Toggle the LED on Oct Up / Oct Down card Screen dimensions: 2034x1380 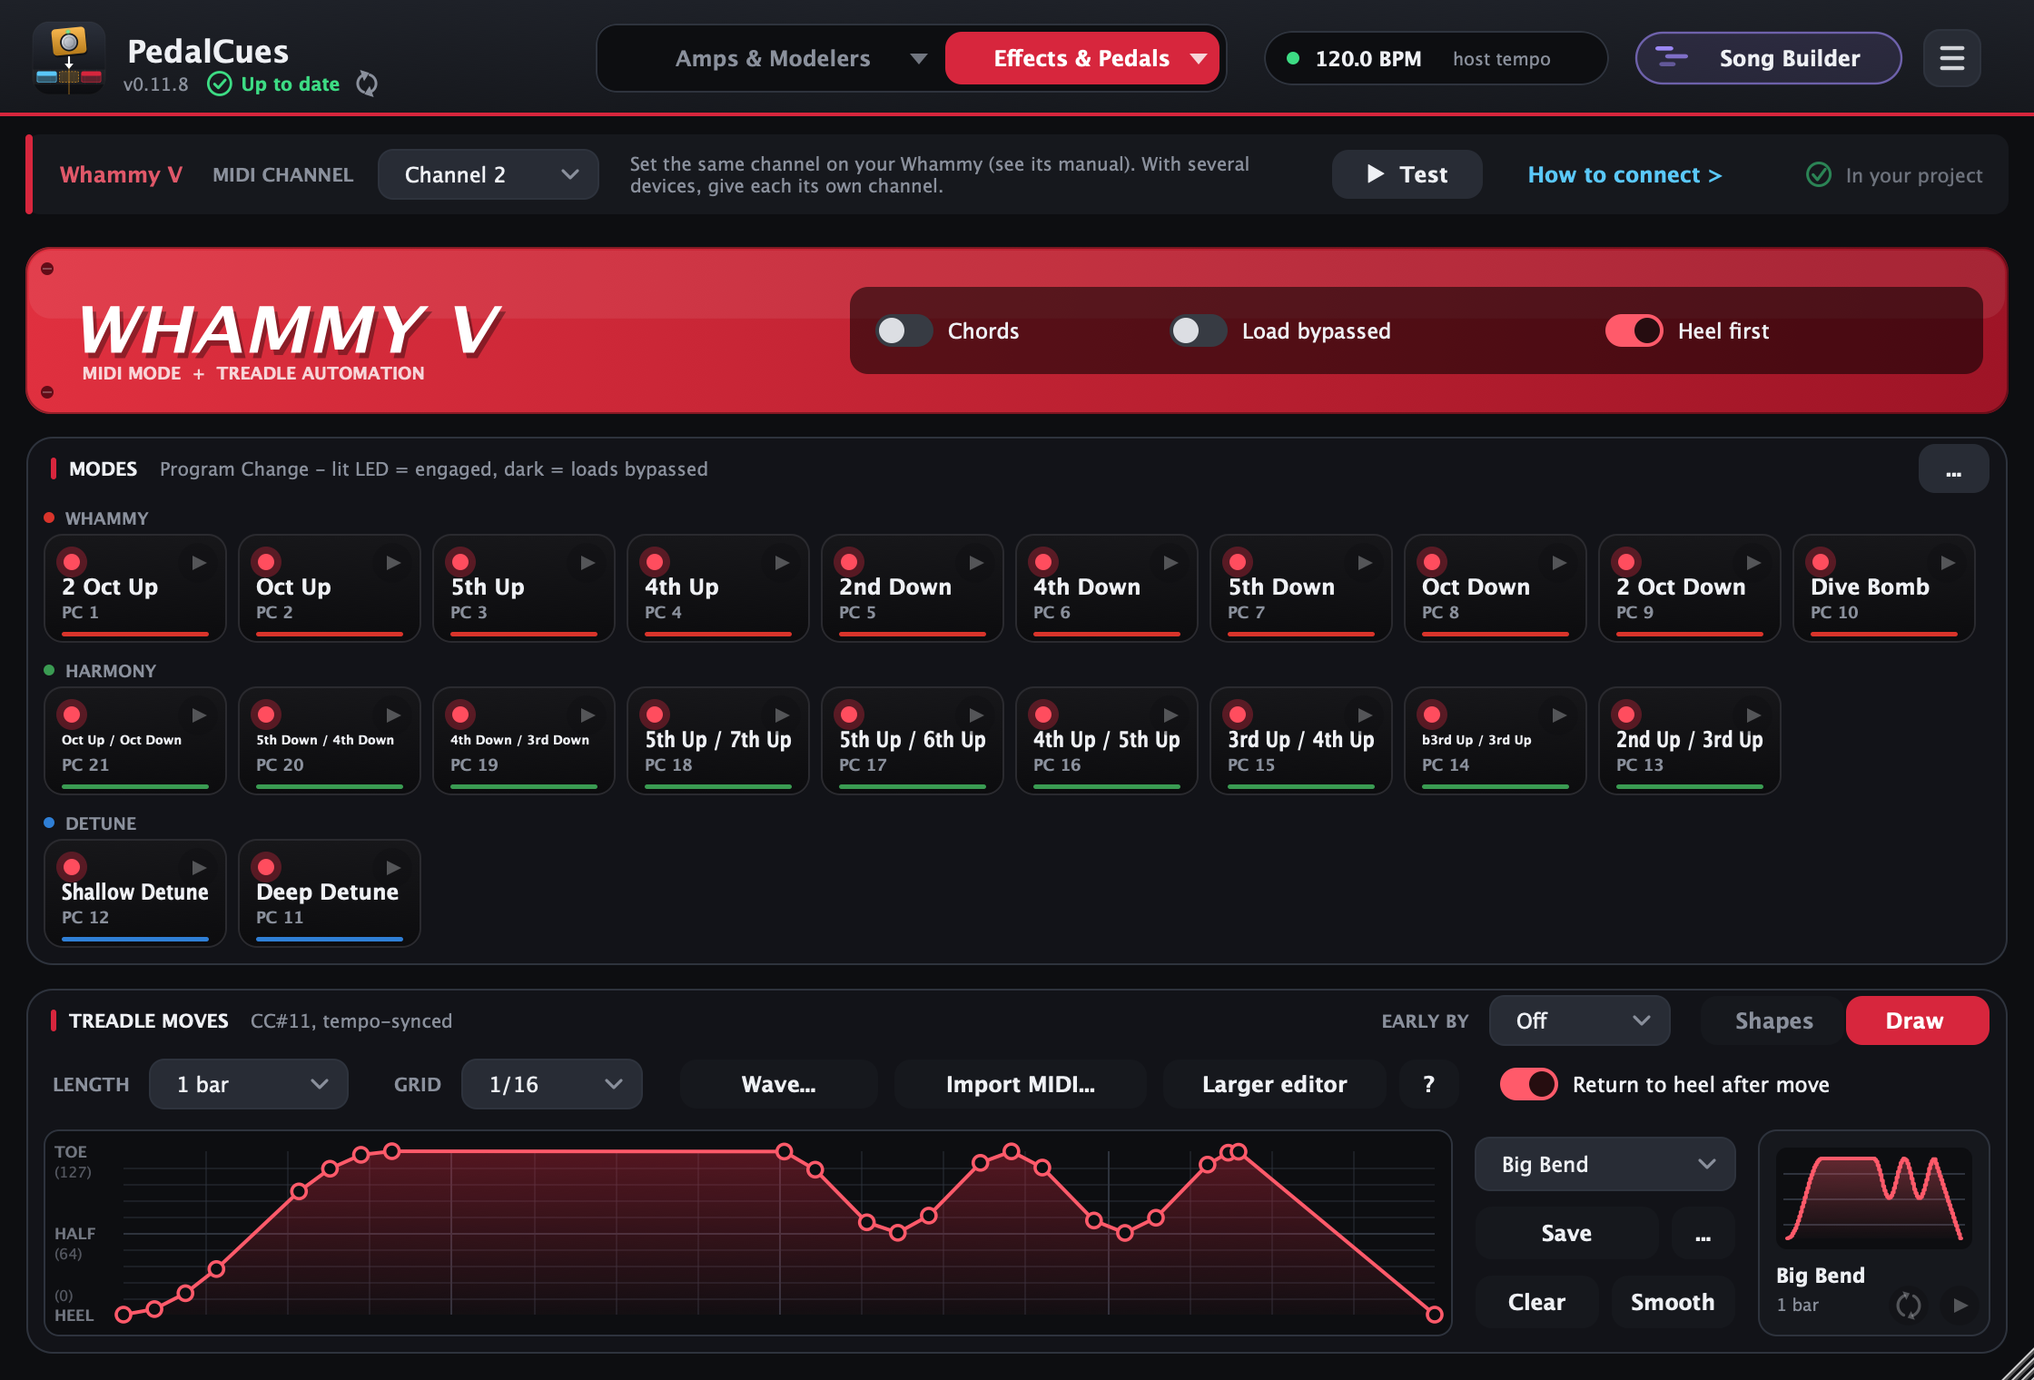[x=72, y=715]
